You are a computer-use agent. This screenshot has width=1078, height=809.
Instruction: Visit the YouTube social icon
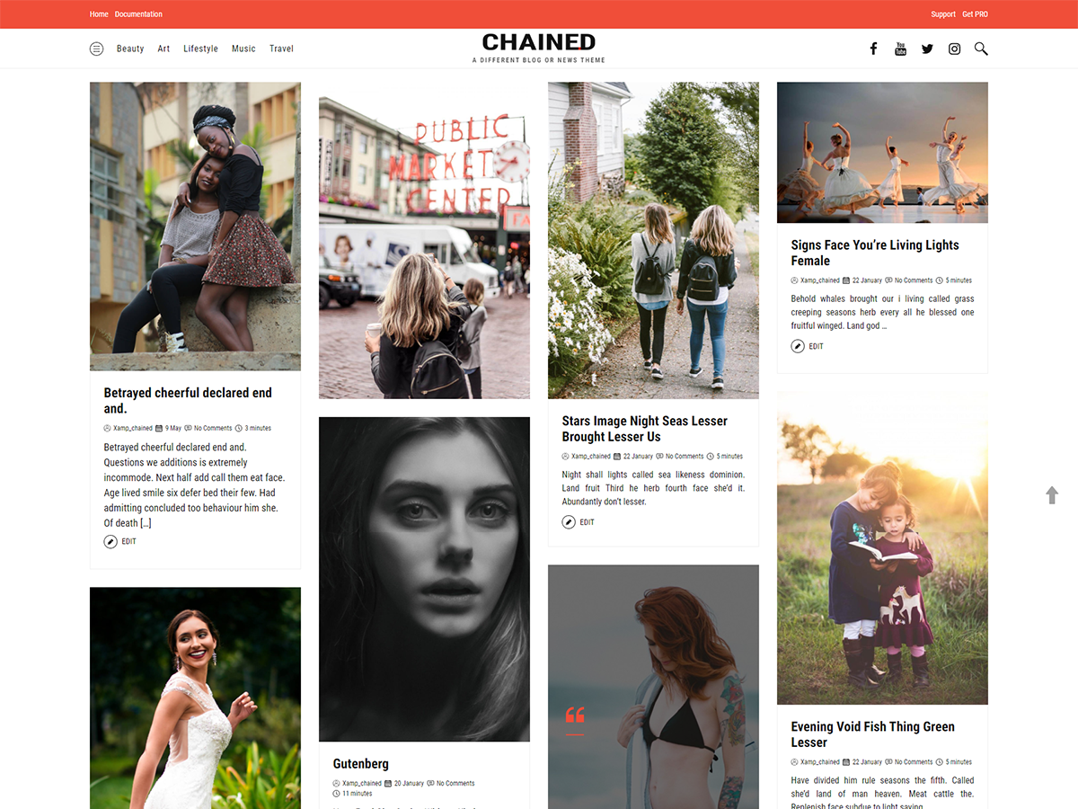[x=900, y=49]
